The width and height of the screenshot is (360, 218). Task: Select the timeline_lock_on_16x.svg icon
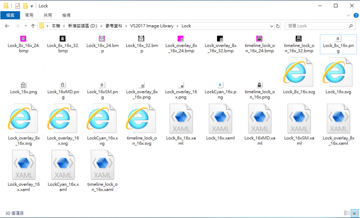pyautogui.click(x=141, y=118)
